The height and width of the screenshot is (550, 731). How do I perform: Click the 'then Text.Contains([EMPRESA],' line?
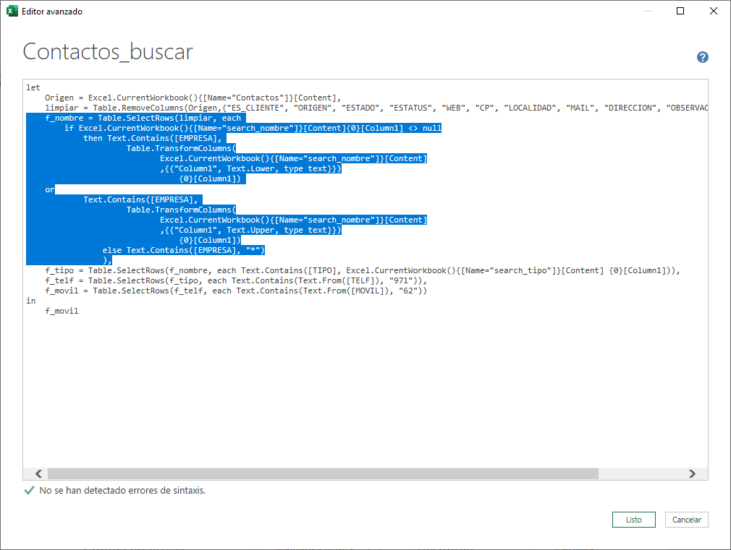(x=153, y=138)
